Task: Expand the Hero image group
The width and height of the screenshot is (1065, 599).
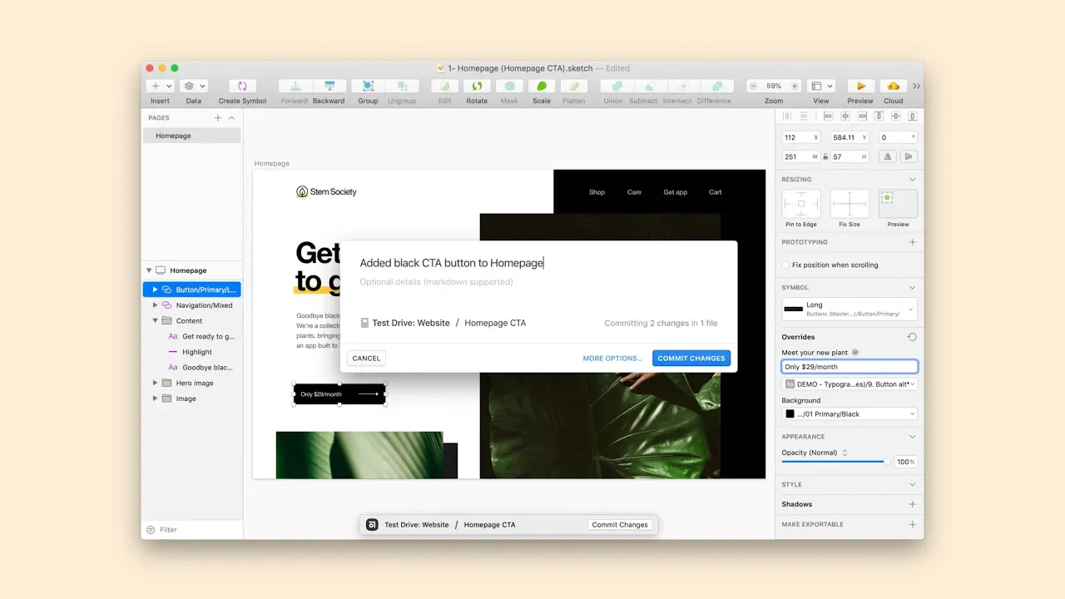Action: (x=155, y=383)
